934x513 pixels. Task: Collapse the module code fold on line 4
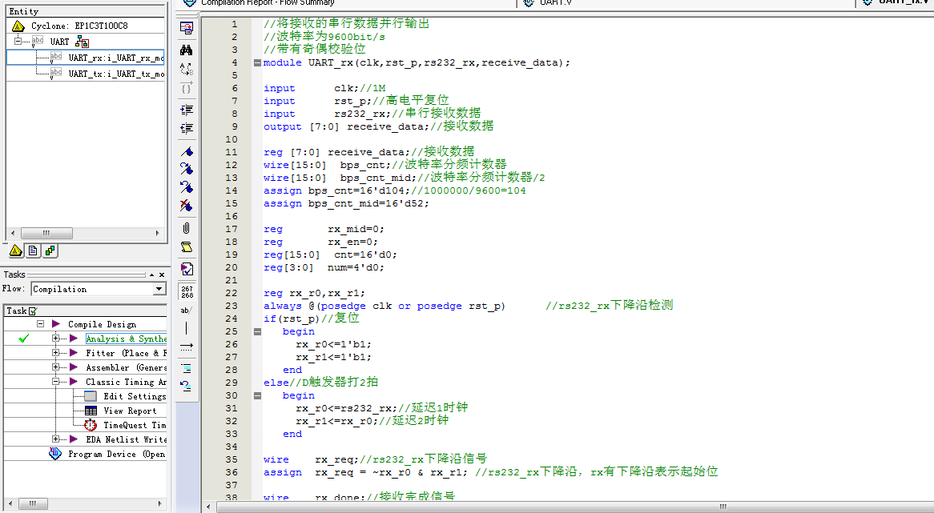257,62
